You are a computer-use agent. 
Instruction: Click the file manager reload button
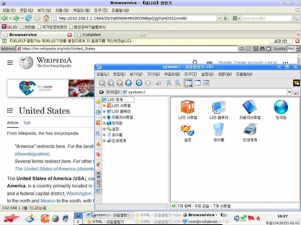coord(139,83)
